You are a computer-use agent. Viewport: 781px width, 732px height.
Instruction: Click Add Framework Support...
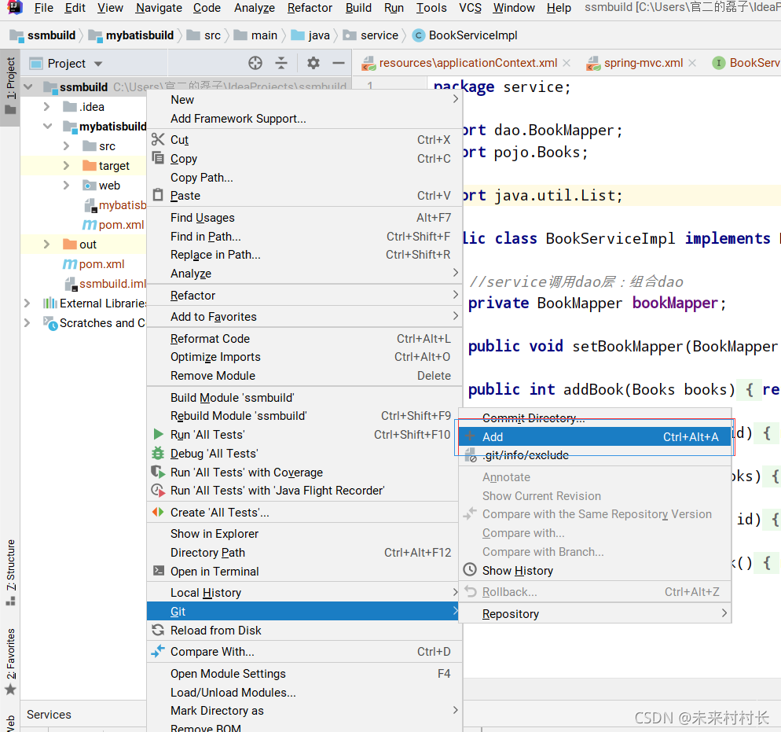coord(304,118)
